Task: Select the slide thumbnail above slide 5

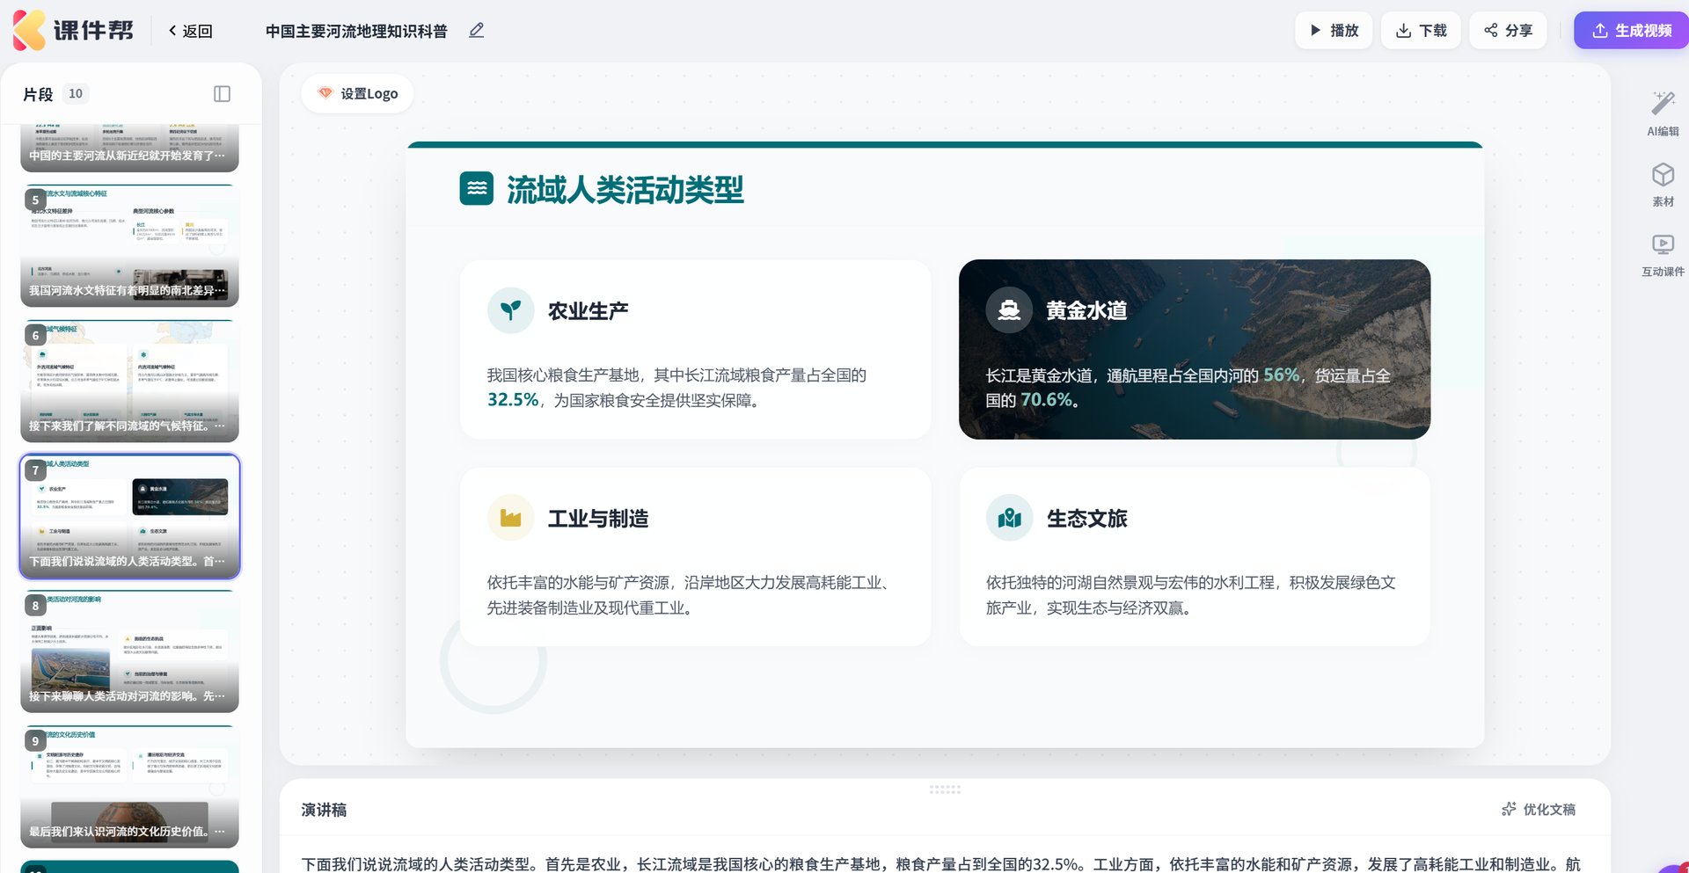Action: pyautogui.click(x=129, y=148)
